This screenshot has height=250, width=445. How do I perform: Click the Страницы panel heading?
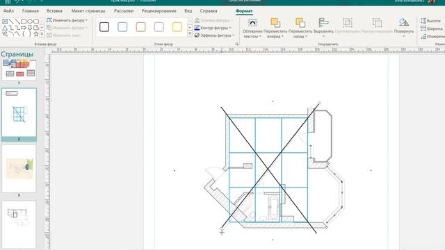tap(17, 54)
